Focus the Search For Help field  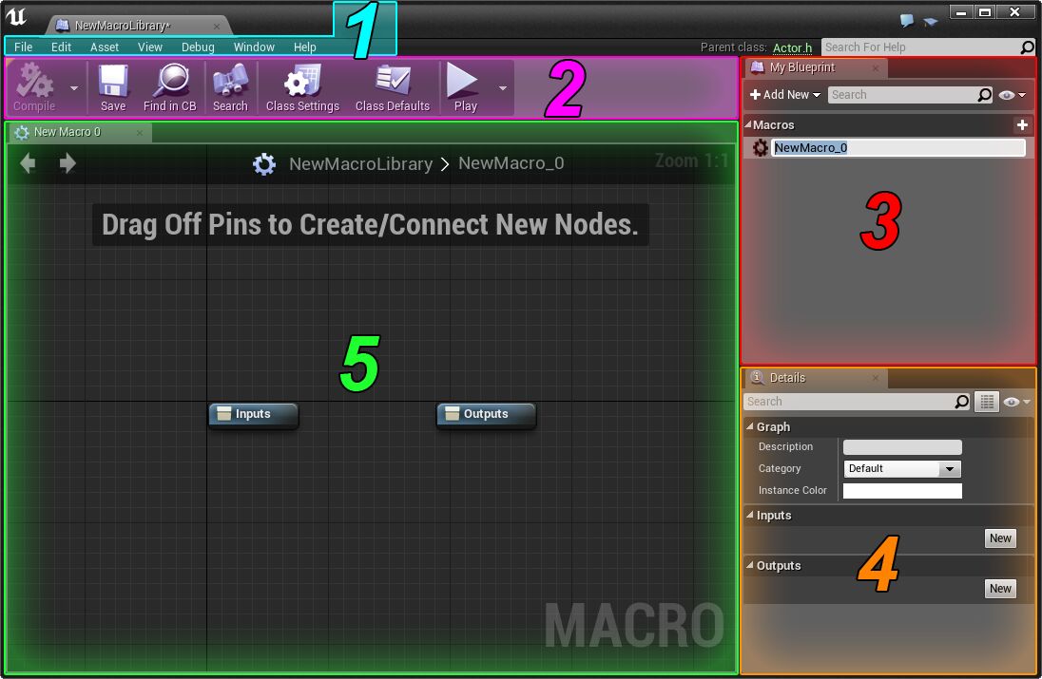click(921, 47)
